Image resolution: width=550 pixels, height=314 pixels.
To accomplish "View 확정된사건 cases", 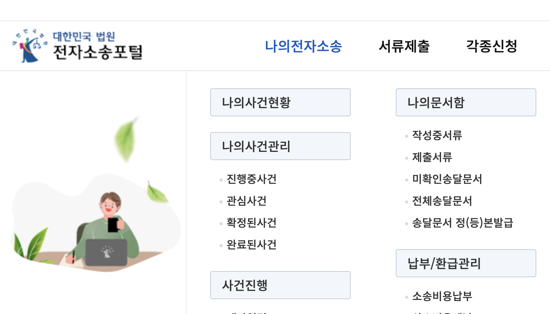I will [x=251, y=223].
